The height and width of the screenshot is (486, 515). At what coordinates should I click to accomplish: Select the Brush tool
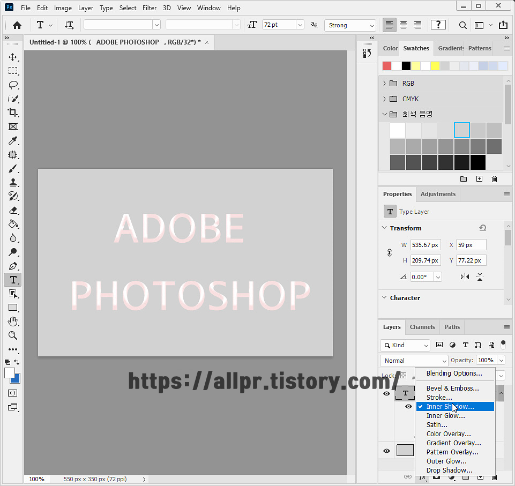[x=13, y=169]
